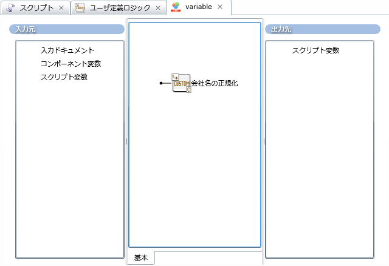Select スクリプト変数 in 出力先 panel

[315, 50]
